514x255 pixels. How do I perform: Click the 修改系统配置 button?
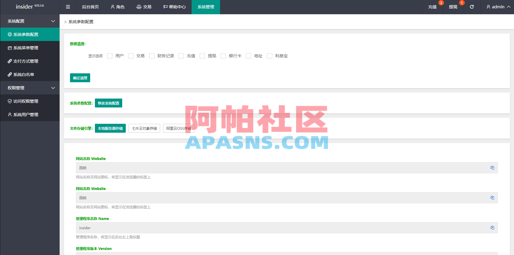(x=109, y=103)
